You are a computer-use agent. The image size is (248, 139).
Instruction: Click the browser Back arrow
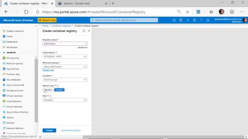point(6,12)
